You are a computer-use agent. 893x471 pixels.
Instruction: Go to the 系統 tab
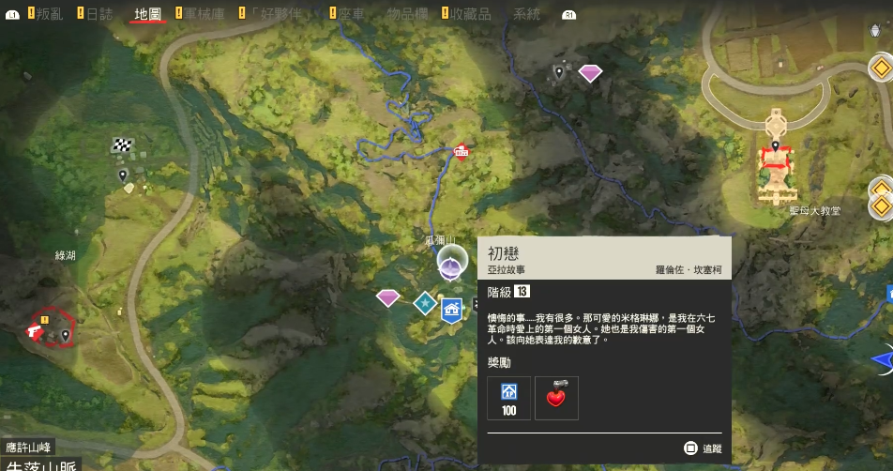(x=526, y=14)
